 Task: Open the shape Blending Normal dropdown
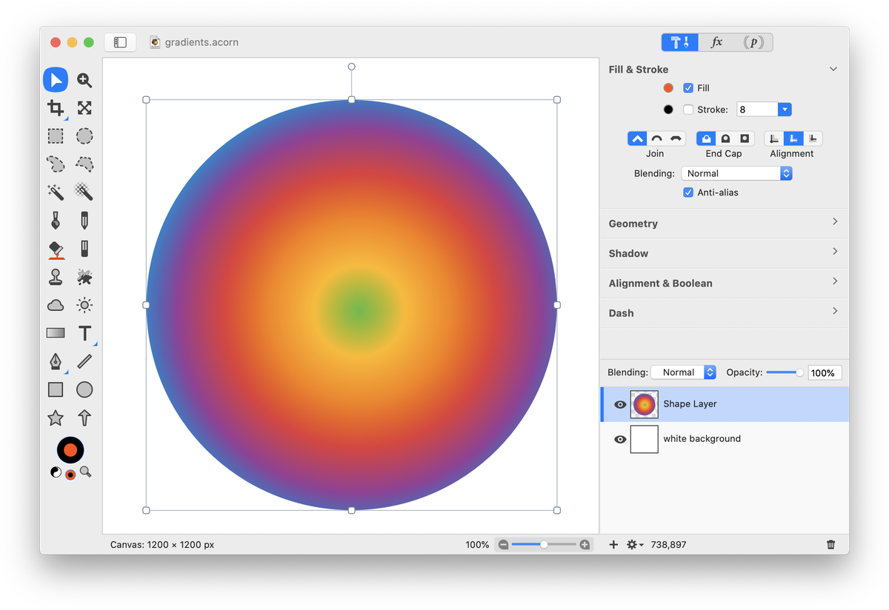736,173
